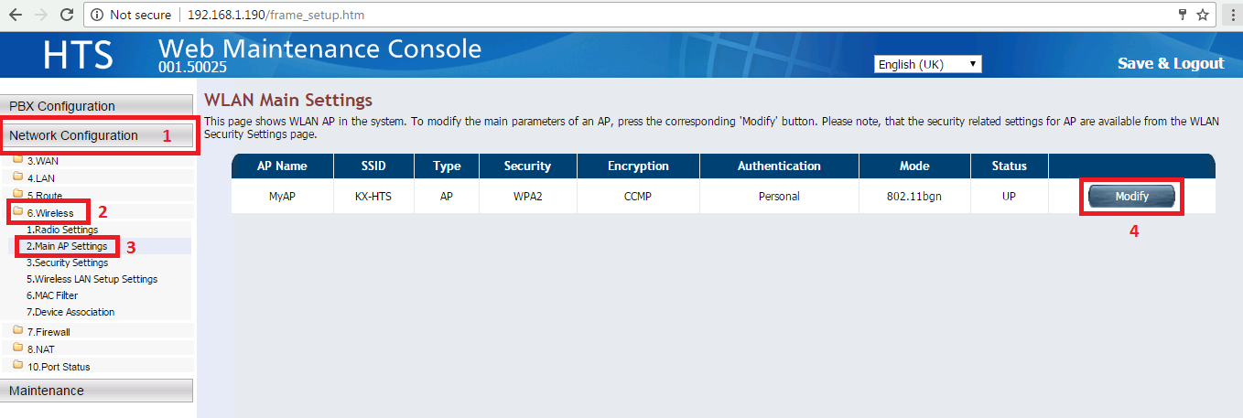The image size is (1243, 418).
Task: Expand the 10.Port Status folder
Action: [59, 367]
